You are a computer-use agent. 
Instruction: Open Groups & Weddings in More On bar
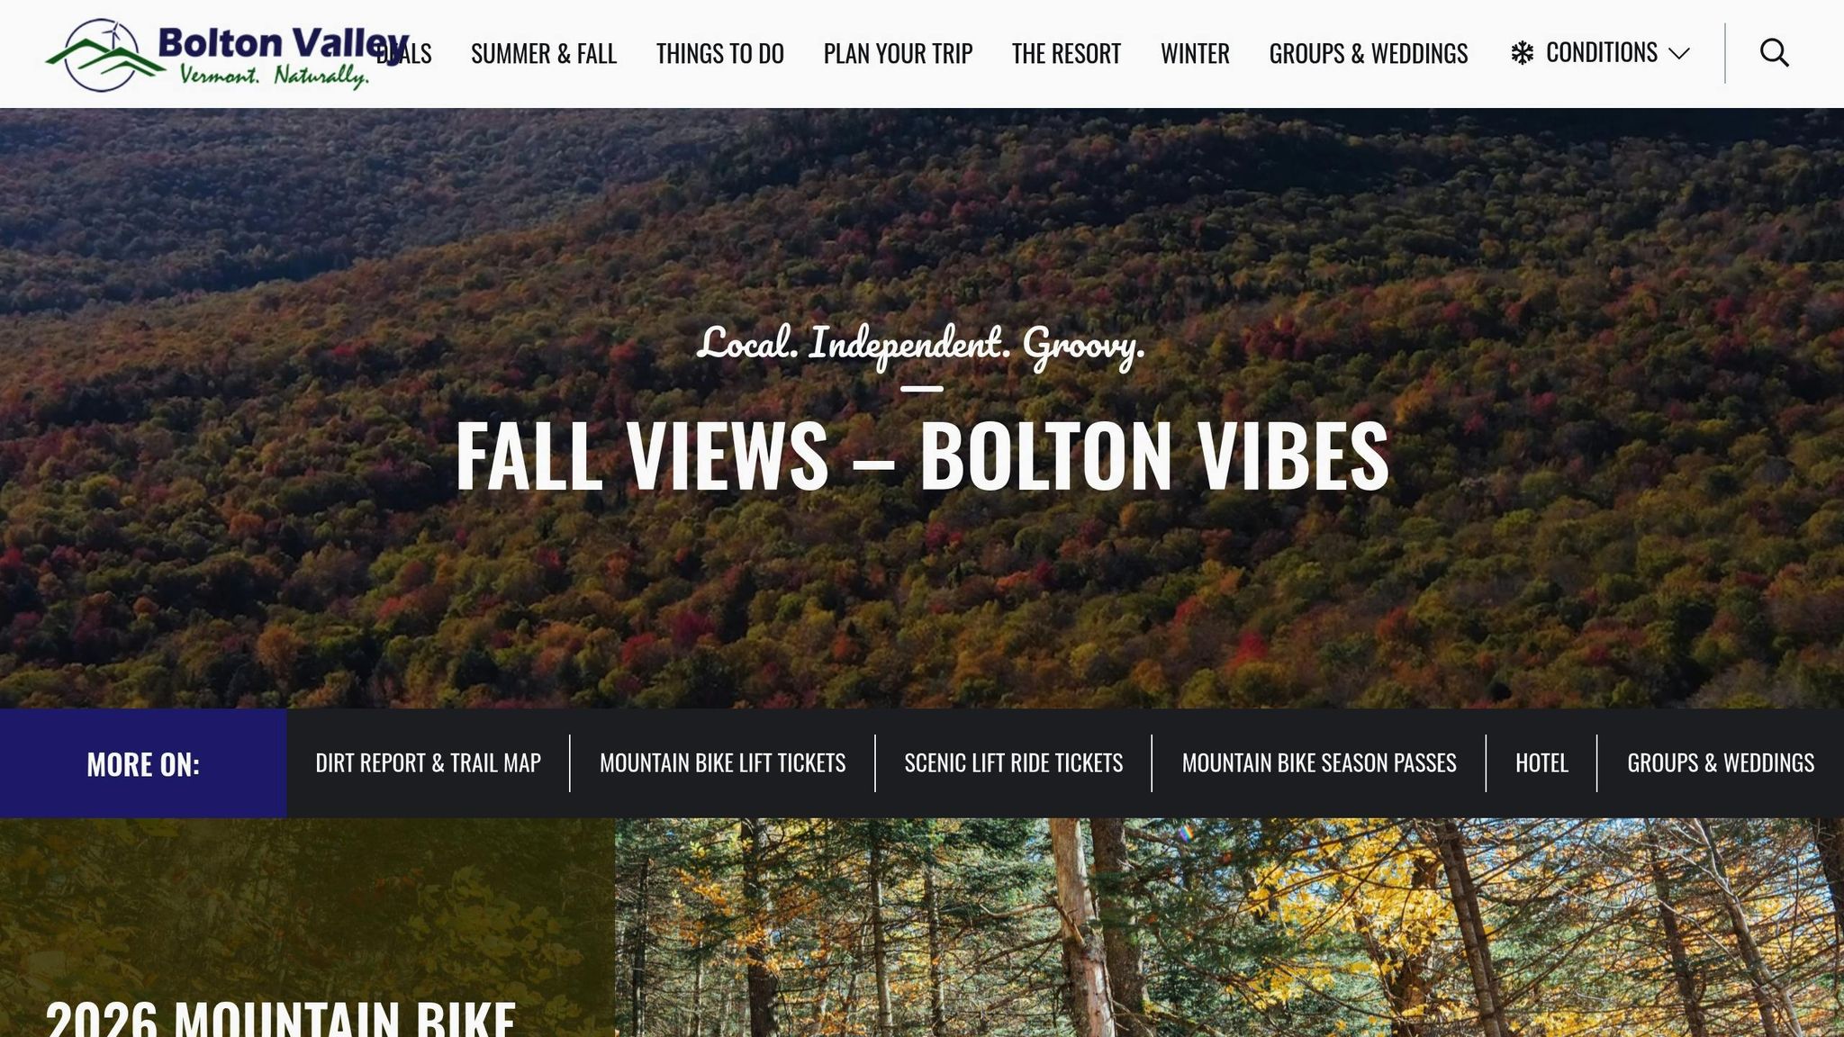1720,763
